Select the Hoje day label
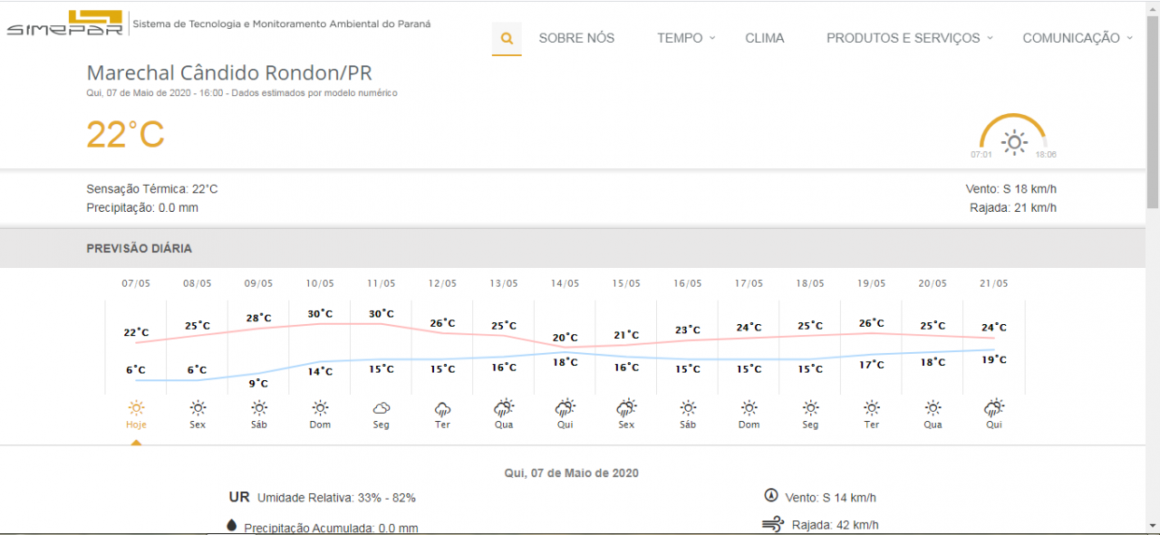 click(137, 425)
